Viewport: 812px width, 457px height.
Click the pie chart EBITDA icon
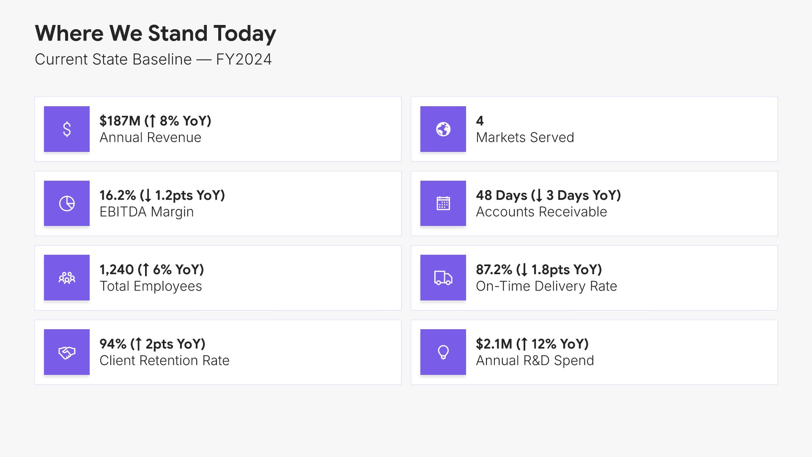coord(67,204)
